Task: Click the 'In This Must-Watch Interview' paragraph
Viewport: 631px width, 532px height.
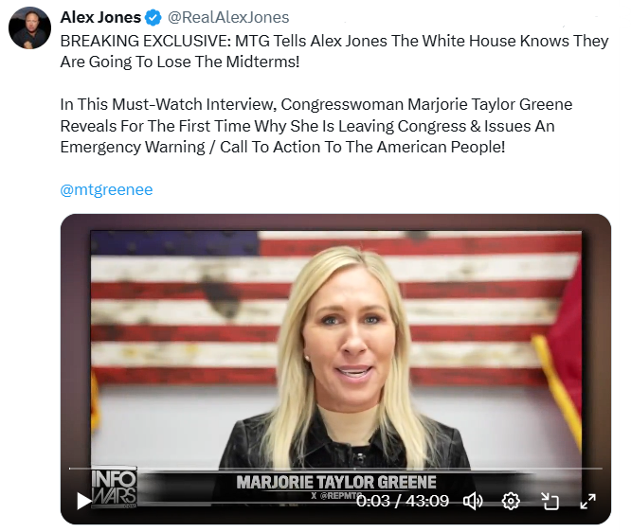Action: click(315, 126)
